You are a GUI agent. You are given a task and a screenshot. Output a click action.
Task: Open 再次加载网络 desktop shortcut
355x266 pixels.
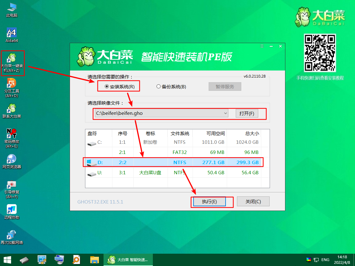point(11,237)
